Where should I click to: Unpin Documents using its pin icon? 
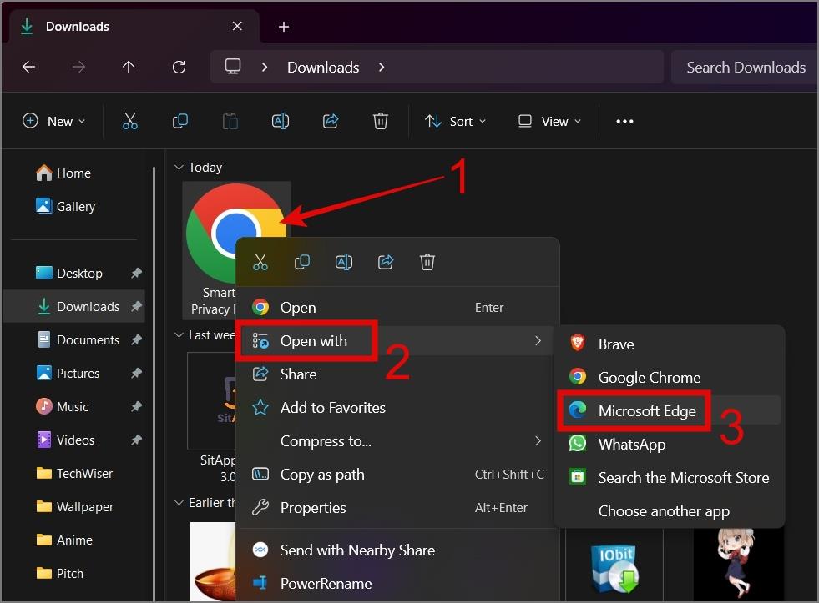click(x=136, y=339)
